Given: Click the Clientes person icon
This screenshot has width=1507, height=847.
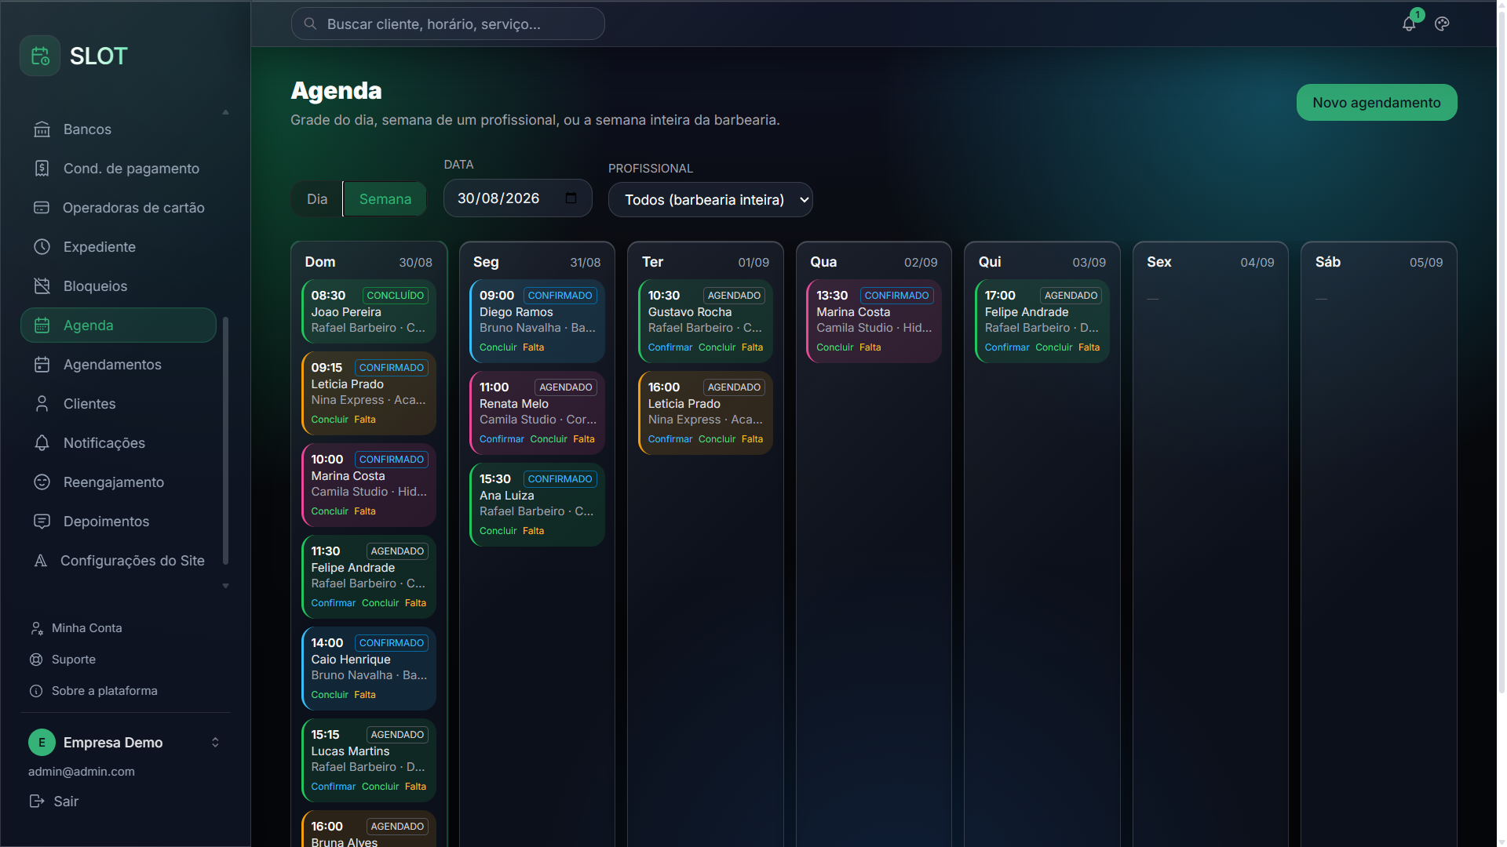Looking at the screenshot, I should (x=42, y=404).
